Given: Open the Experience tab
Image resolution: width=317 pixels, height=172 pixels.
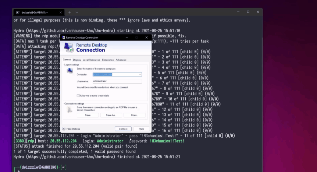Looking at the screenshot, I should (108, 60).
